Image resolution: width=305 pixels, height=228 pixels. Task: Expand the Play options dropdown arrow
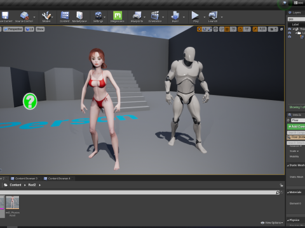[205, 17]
